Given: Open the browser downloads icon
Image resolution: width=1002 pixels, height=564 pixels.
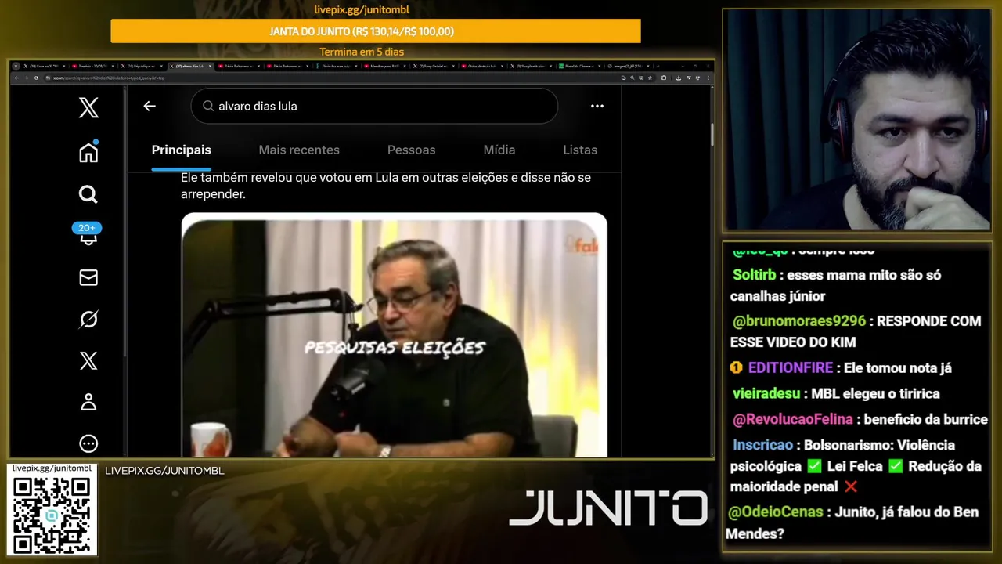Looking at the screenshot, I should click(x=679, y=78).
